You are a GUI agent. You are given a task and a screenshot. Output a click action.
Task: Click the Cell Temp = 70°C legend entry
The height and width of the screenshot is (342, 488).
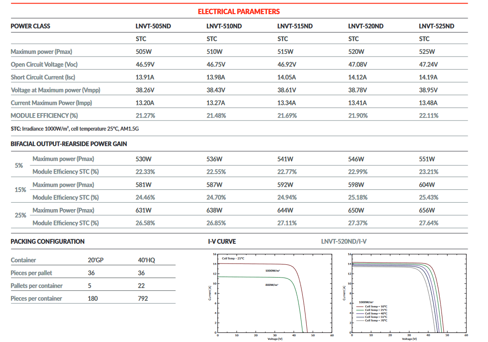pos(376,321)
